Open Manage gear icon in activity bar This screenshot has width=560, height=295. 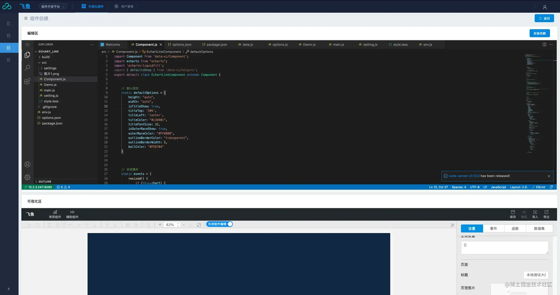(x=27, y=177)
